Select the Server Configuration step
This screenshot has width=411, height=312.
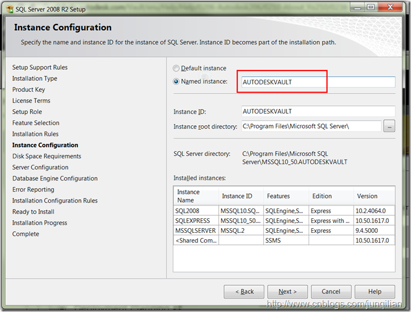coord(40,167)
